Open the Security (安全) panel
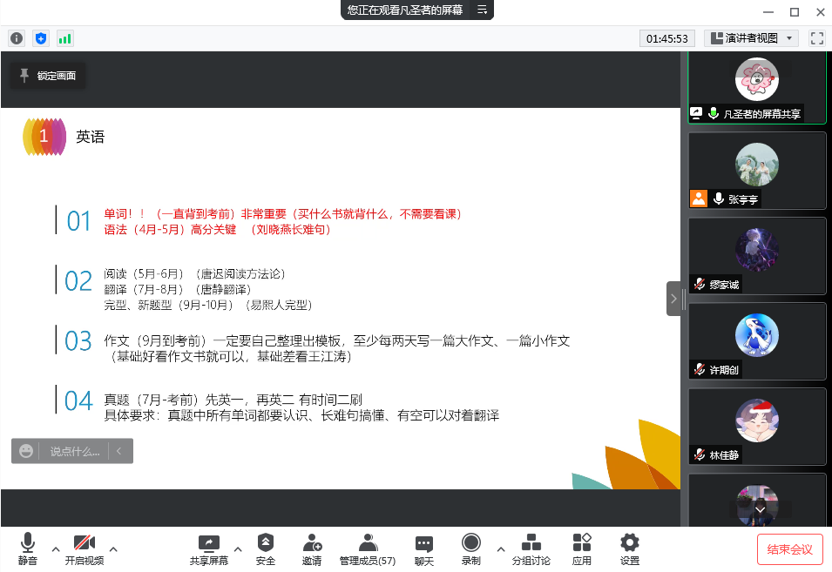 point(266,549)
